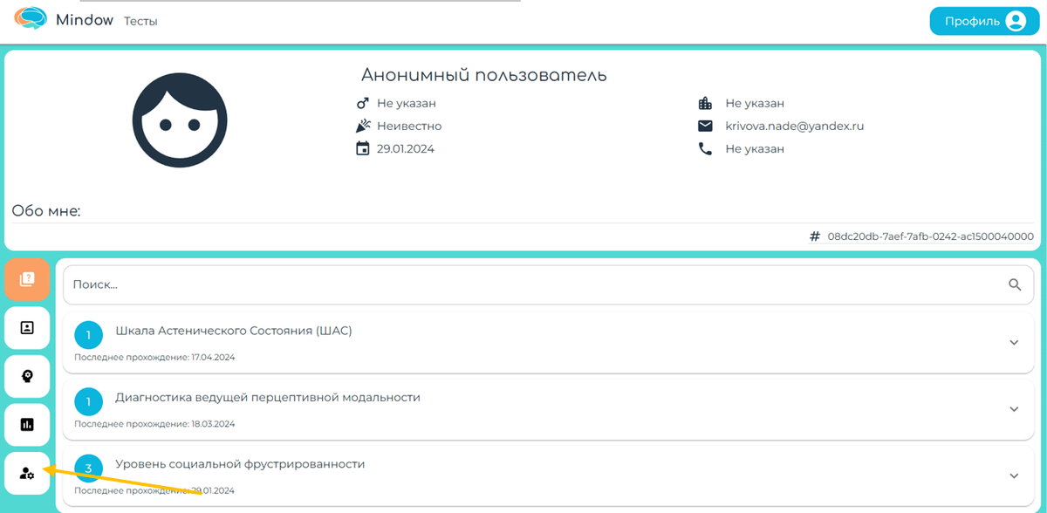
Task: Click the calendar date icon
Action: click(363, 149)
